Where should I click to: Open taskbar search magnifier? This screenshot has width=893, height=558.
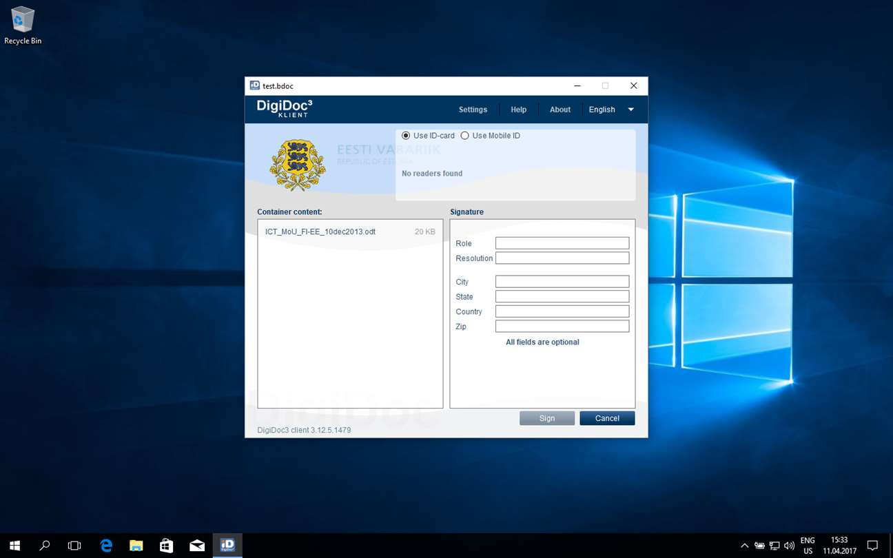click(45, 546)
